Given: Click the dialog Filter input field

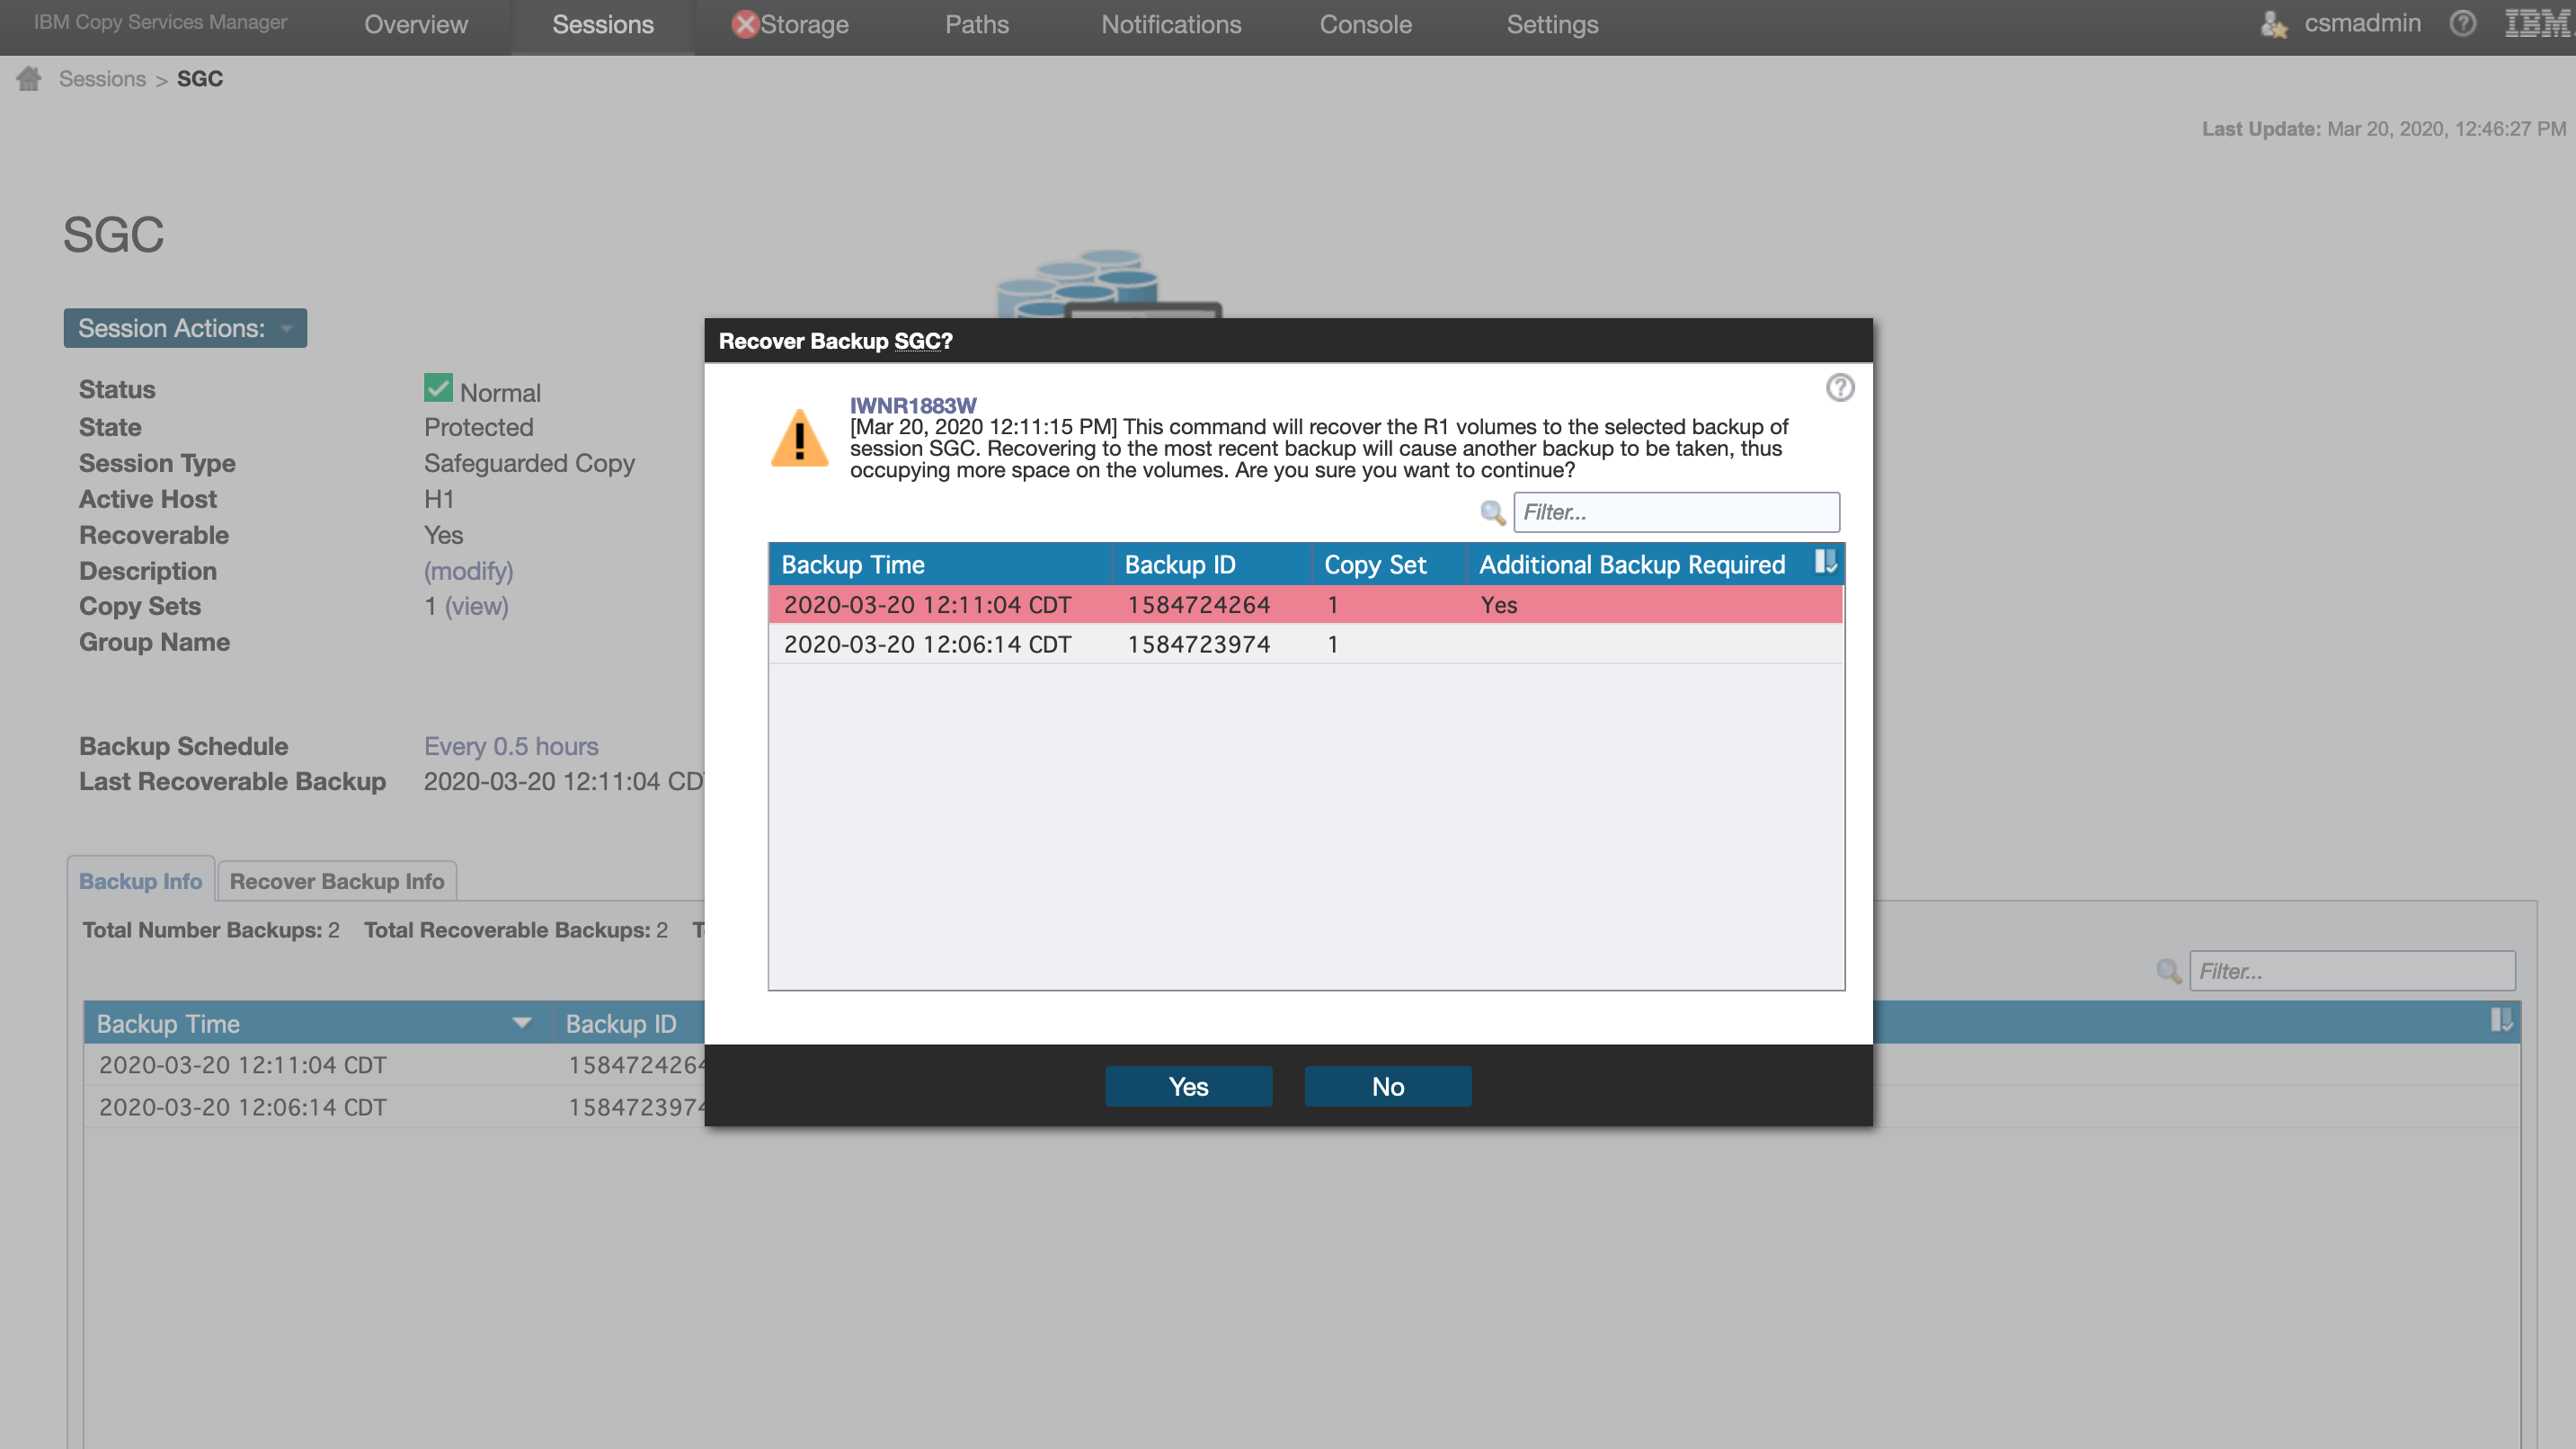Looking at the screenshot, I should point(1676,512).
